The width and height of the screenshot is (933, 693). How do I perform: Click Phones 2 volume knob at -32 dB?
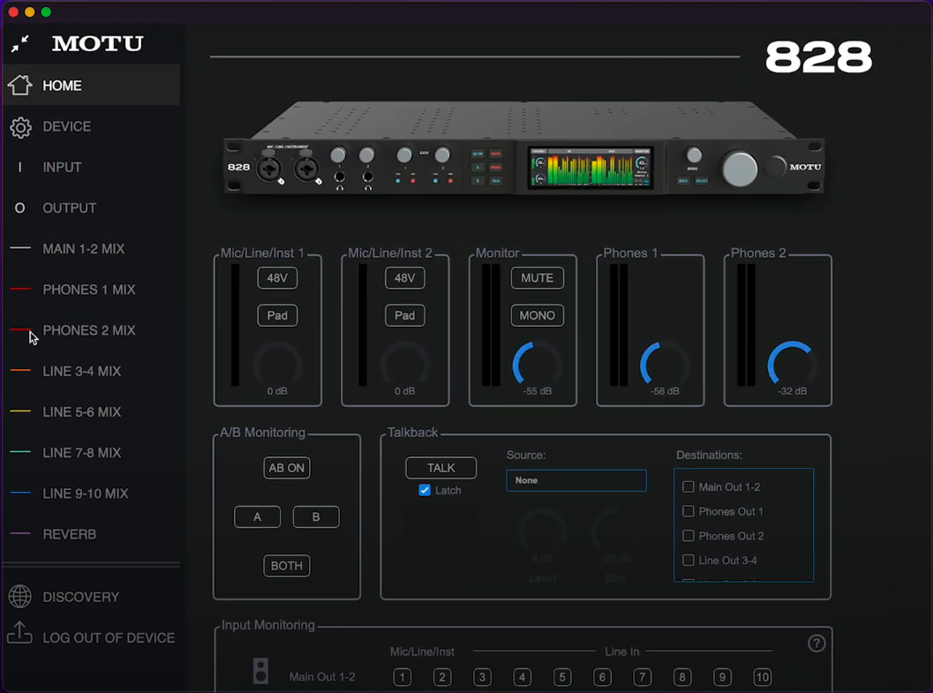(x=792, y=364)
